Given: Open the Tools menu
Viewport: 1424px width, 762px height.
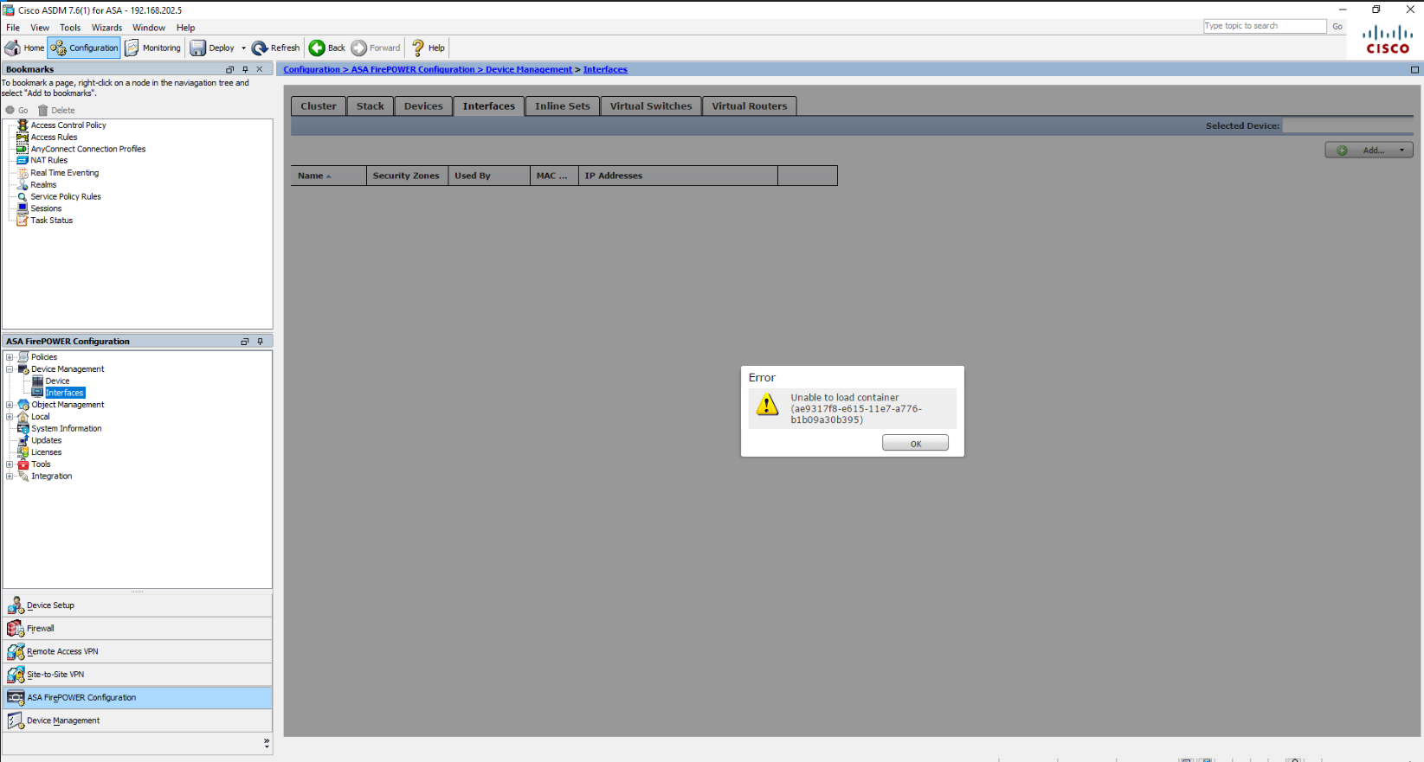Looking at the screenshot, I should tap(70, 28).
